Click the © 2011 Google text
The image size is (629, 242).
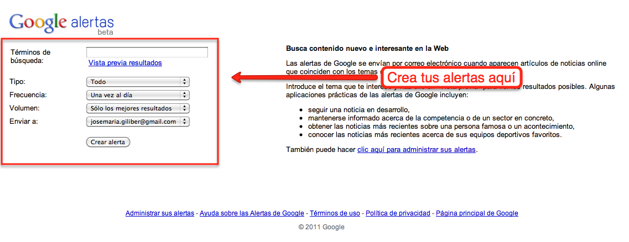click(321, 227)
